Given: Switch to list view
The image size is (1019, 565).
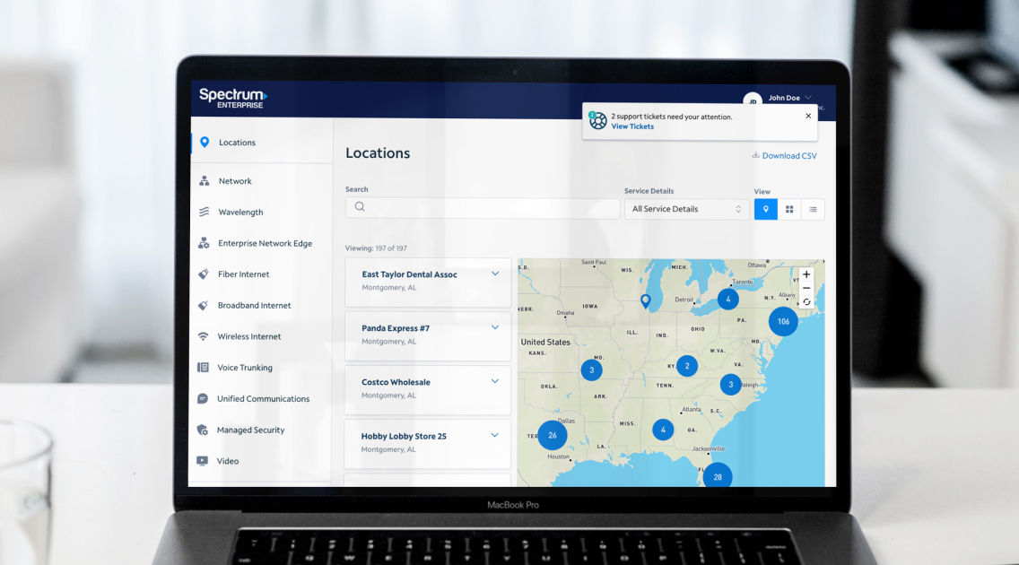Looking at the screenshot, I should click(x=813, y=209).
